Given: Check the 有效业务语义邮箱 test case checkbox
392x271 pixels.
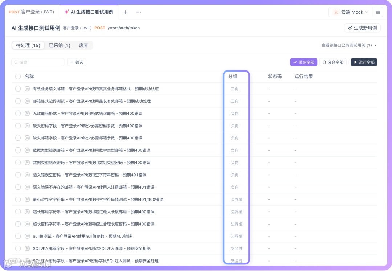Looking at the screenshot, I should pyautogui.click(x=18, y=89).
